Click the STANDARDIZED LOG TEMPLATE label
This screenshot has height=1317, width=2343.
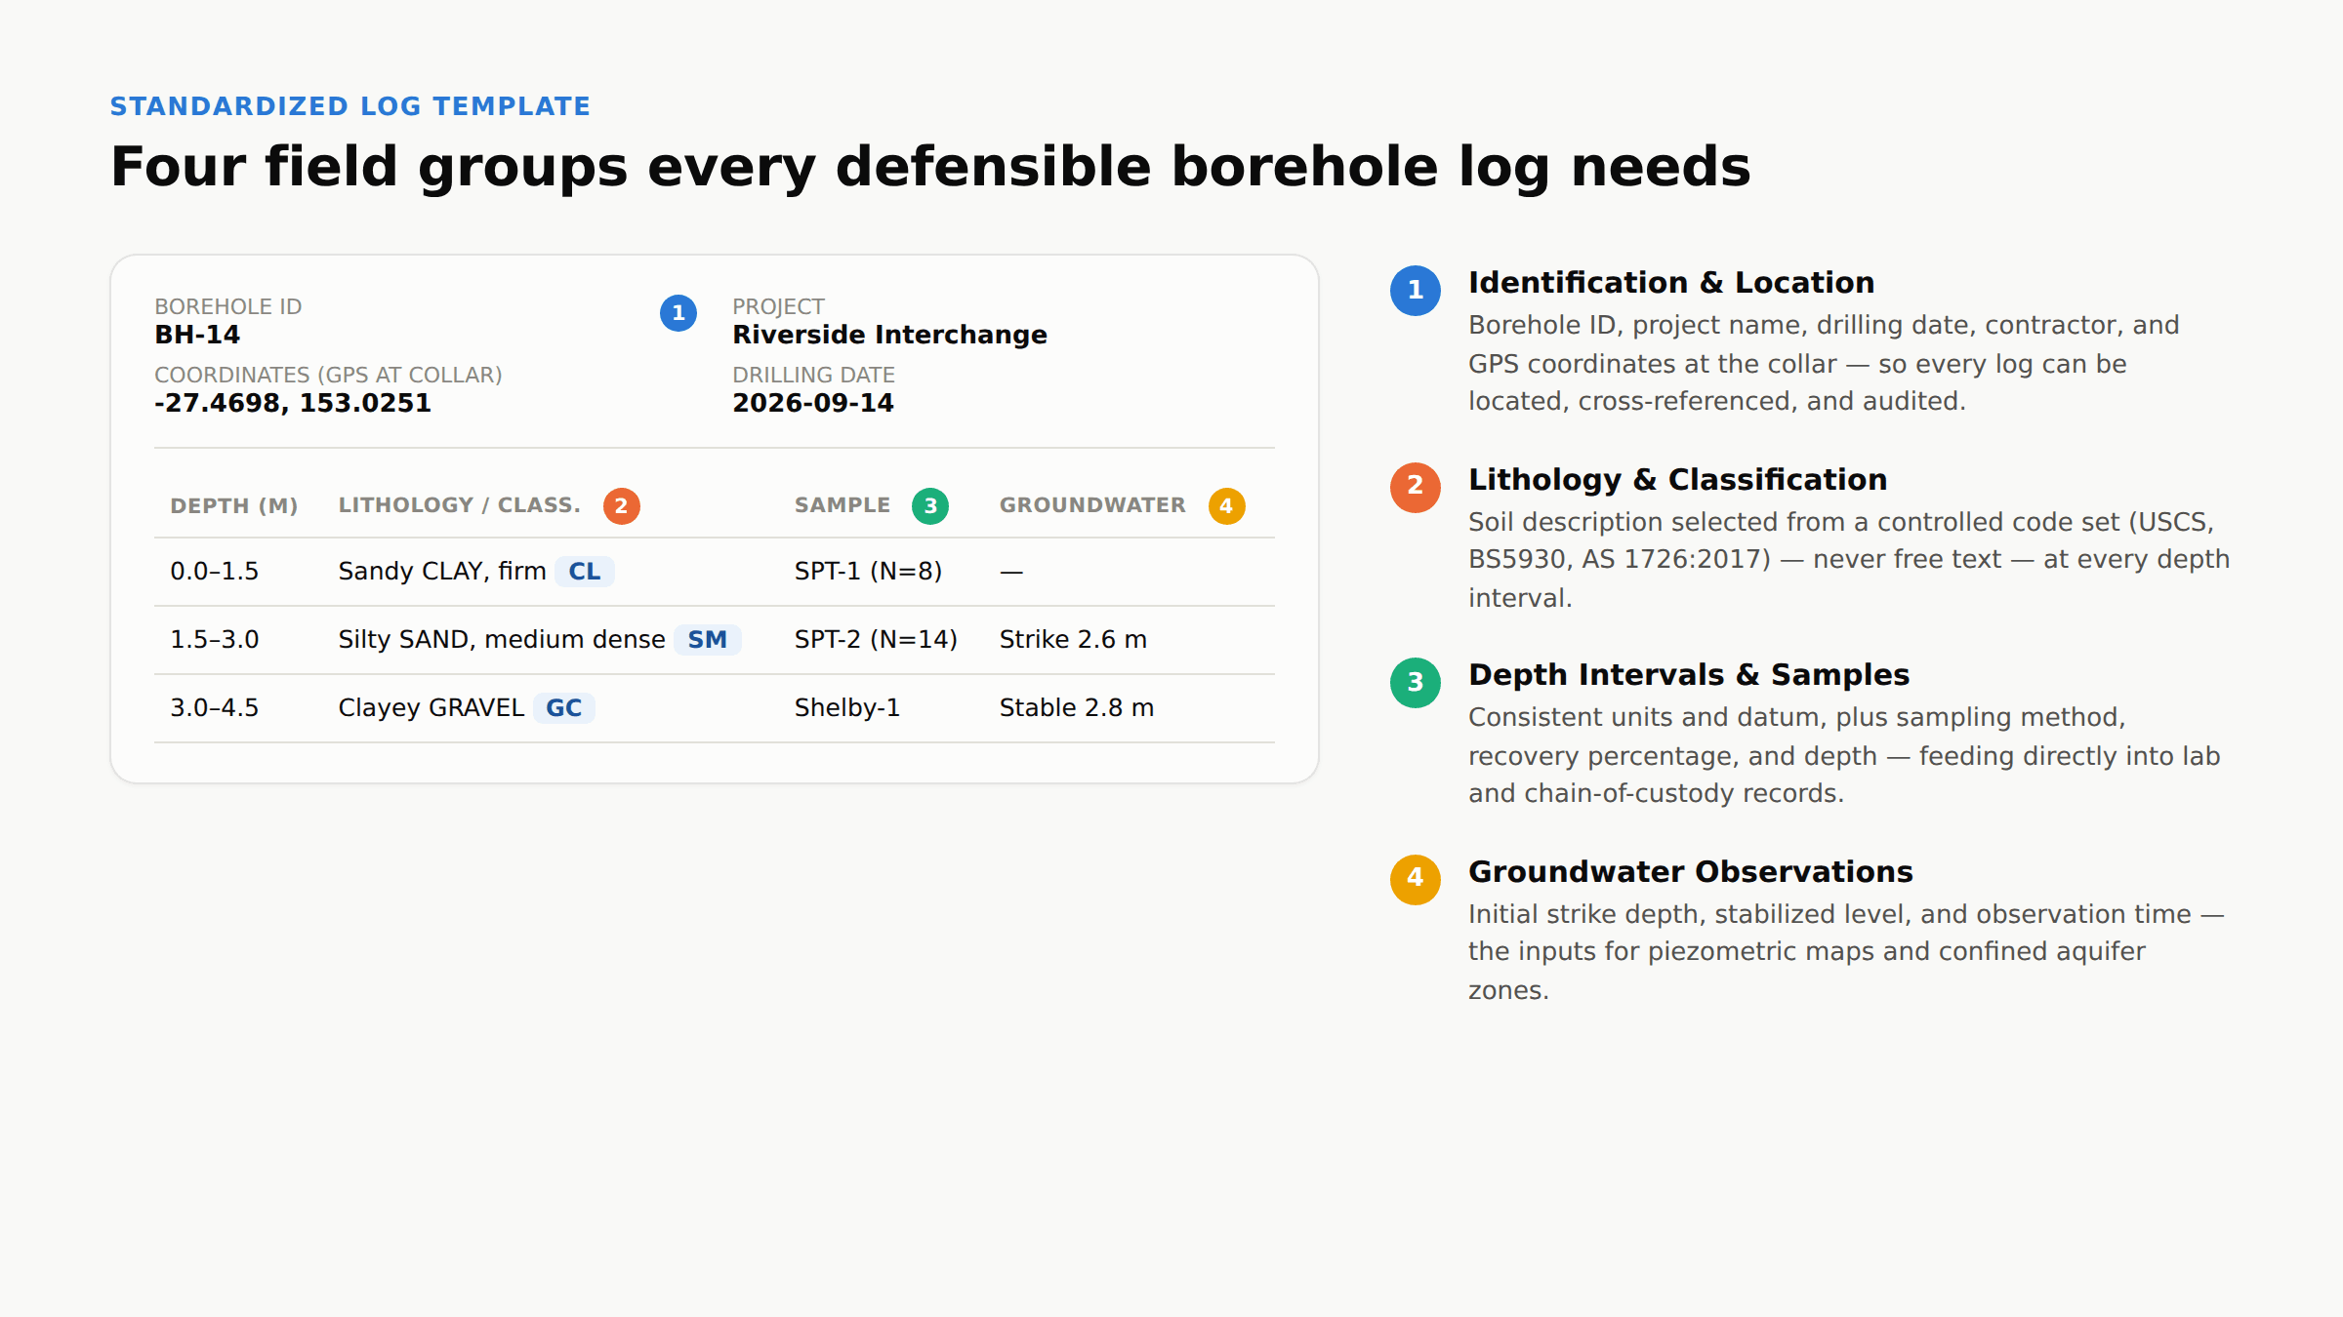point(350,106)
